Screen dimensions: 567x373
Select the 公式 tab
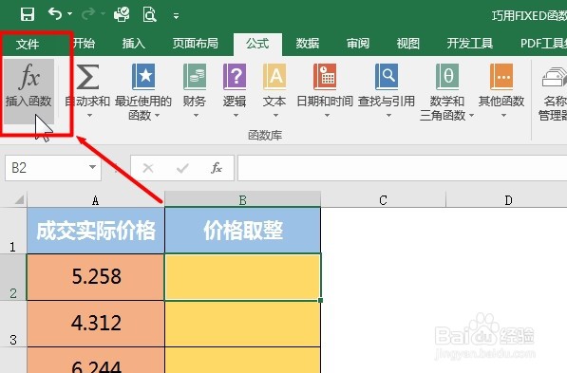click(257, 44)
